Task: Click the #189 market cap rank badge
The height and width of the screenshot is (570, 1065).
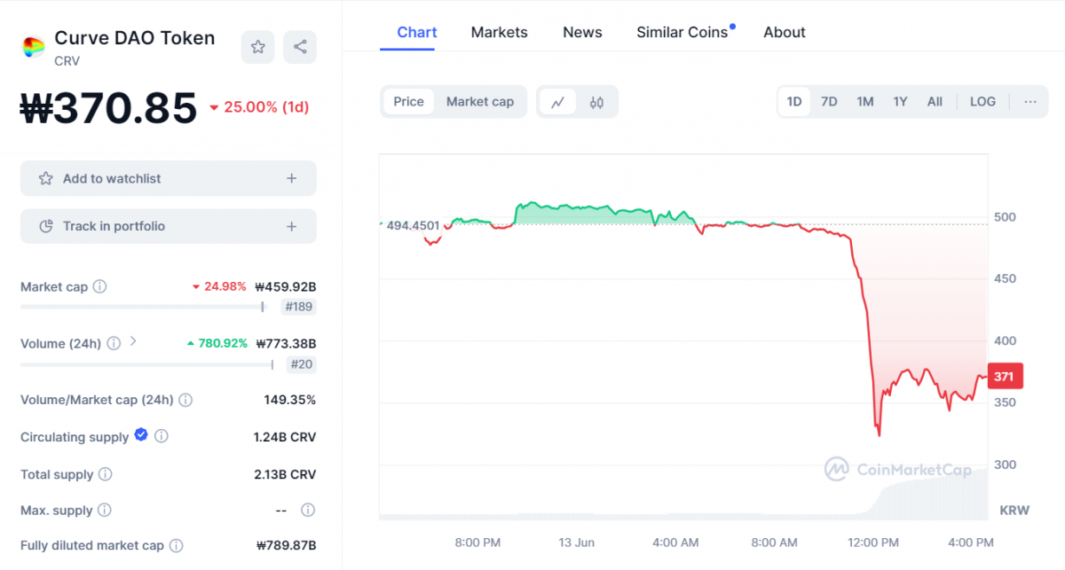Action: point(298,307)
